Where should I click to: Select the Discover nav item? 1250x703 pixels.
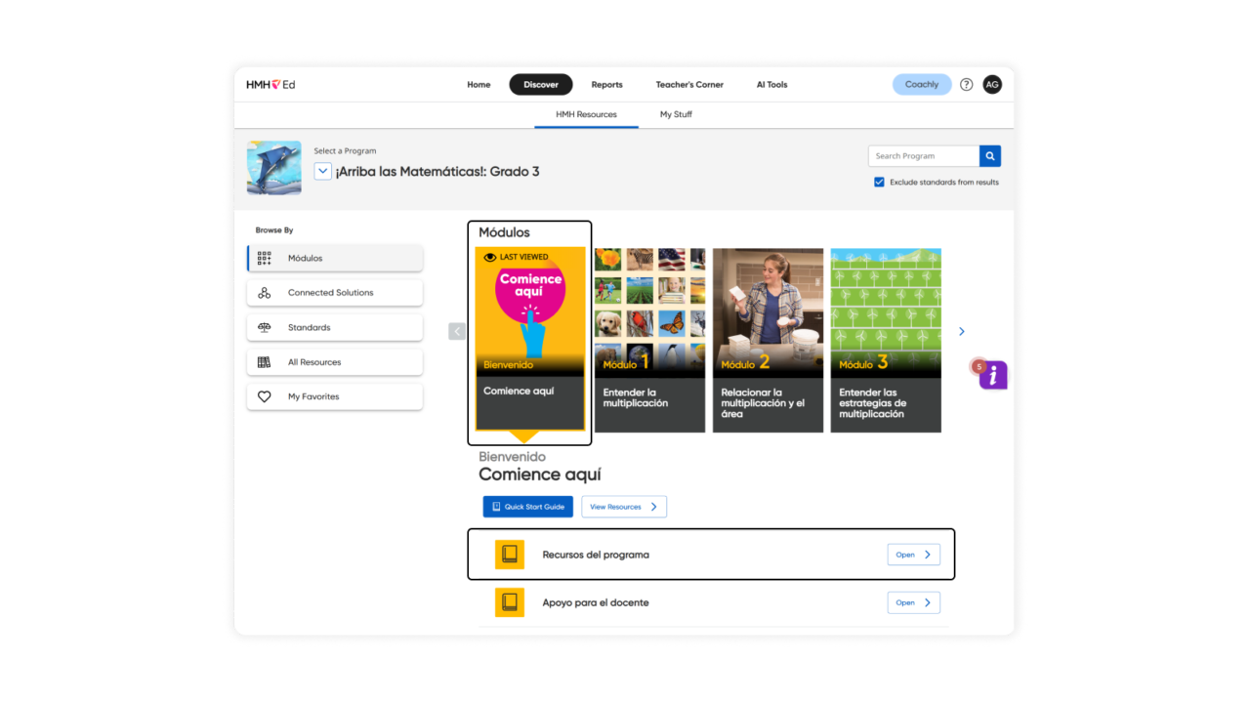click(x=541, y=85)
